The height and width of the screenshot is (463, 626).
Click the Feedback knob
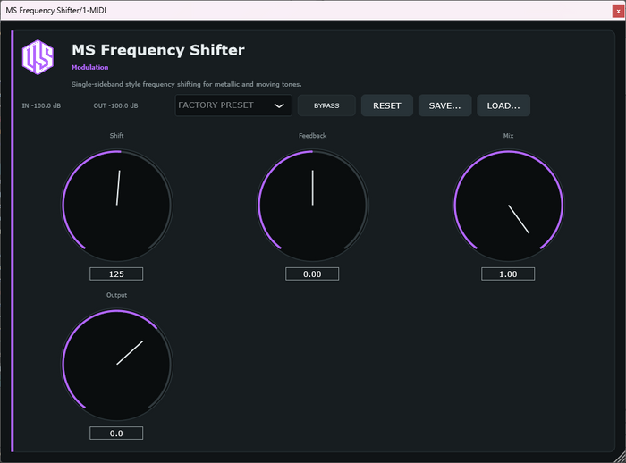pyautogui.click(x=312, y=206)
